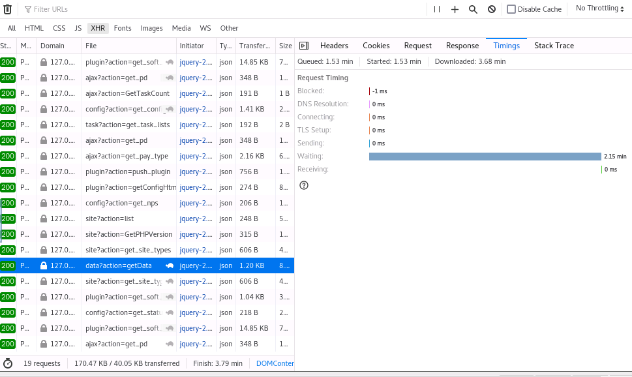
Task: Click lock icon on push_plugin row
Action: [44, 172]
